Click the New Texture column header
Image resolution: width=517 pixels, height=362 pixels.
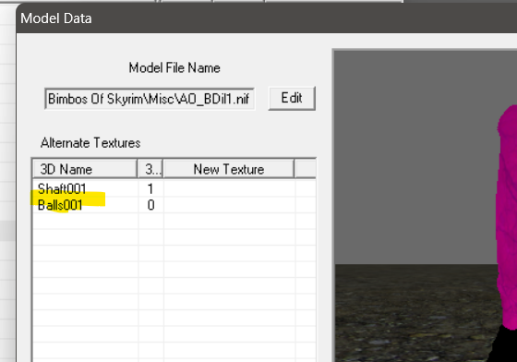[229, 169]
